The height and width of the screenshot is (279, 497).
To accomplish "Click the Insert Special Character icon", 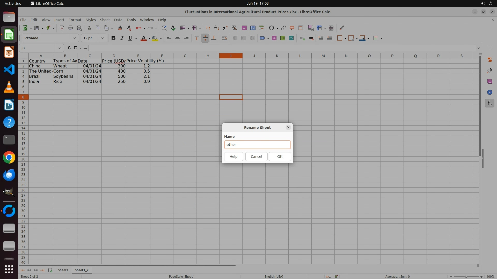I will (271, 28).
